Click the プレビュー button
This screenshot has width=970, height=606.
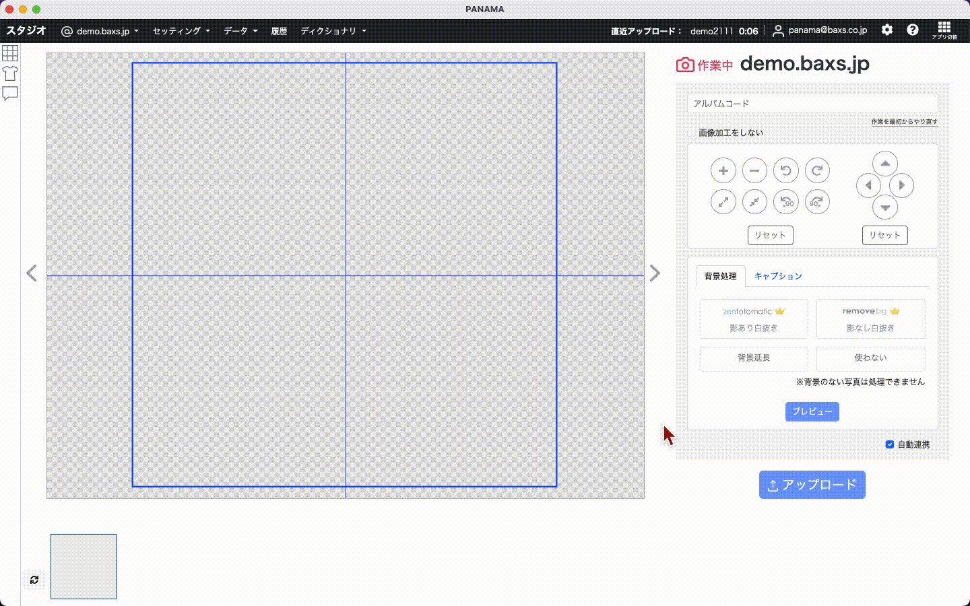point(812,411)
